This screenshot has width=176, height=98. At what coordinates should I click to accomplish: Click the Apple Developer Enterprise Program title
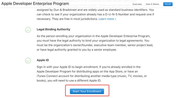pyautogui.click(x=35, y=4)
